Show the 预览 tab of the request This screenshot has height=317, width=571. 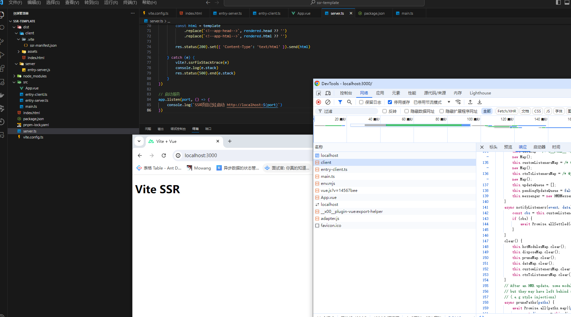pyautogui.click(x=508, y=147)
